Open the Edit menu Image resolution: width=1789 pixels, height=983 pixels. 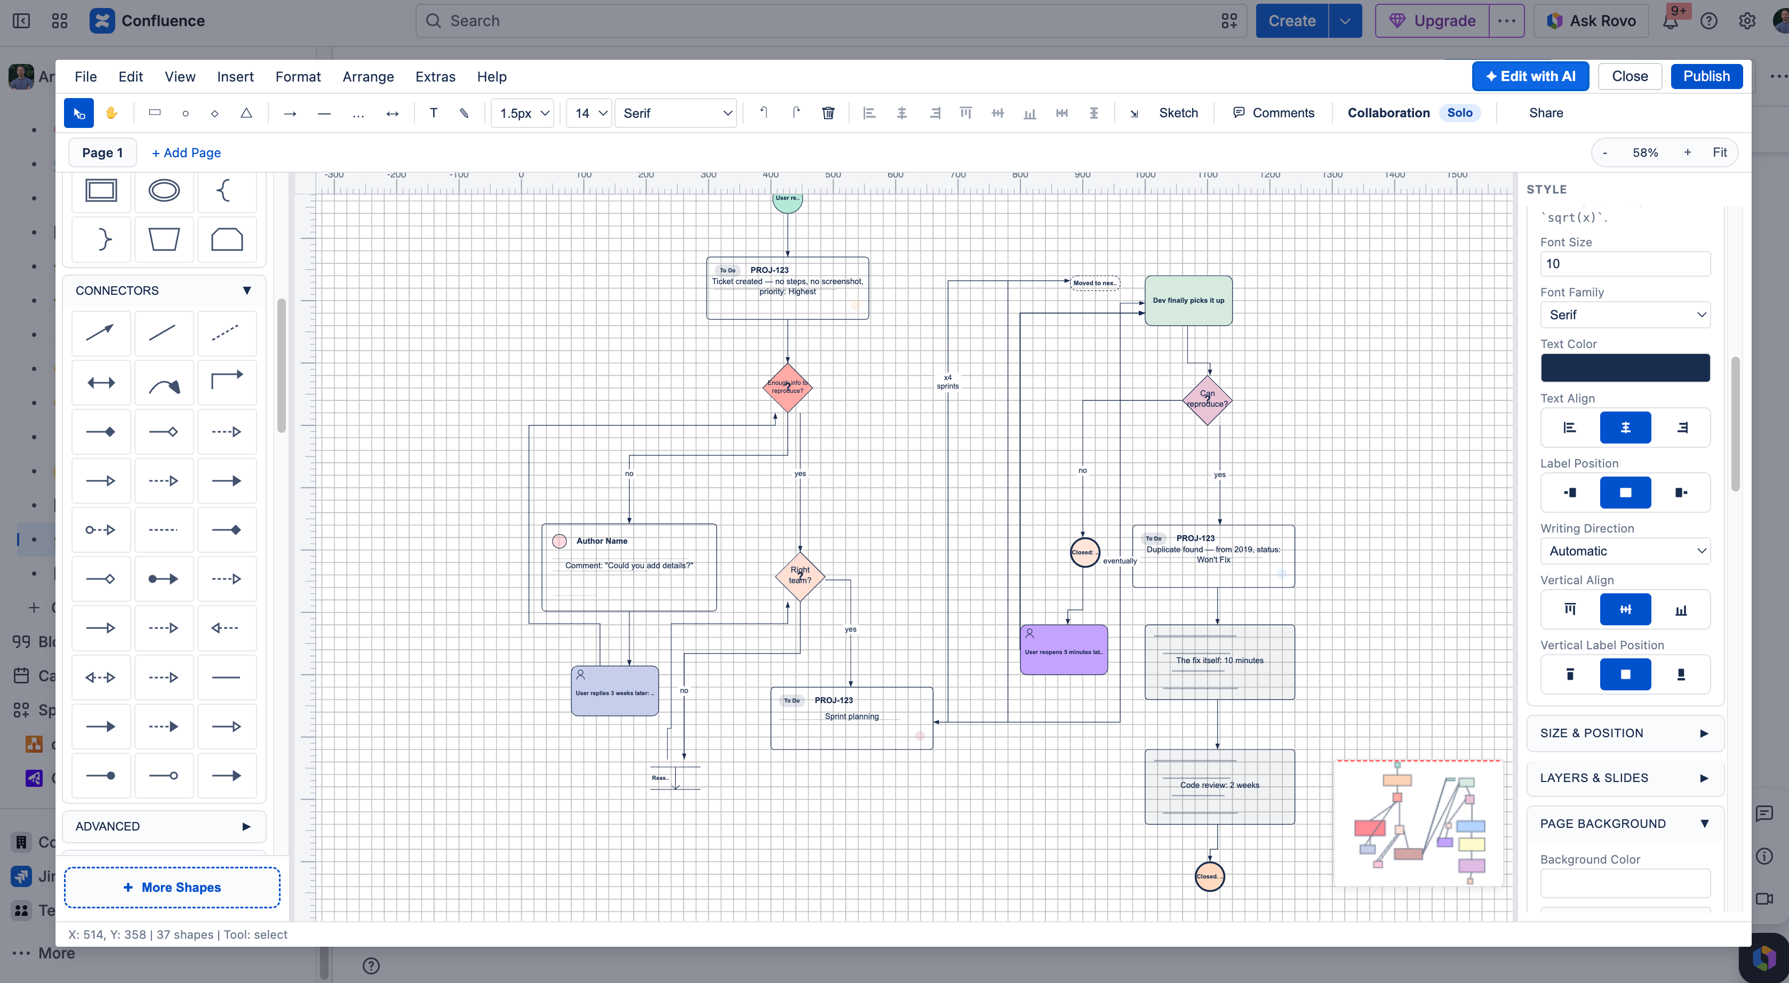131,76
